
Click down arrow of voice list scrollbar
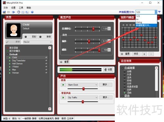click(x=50, y=109)
